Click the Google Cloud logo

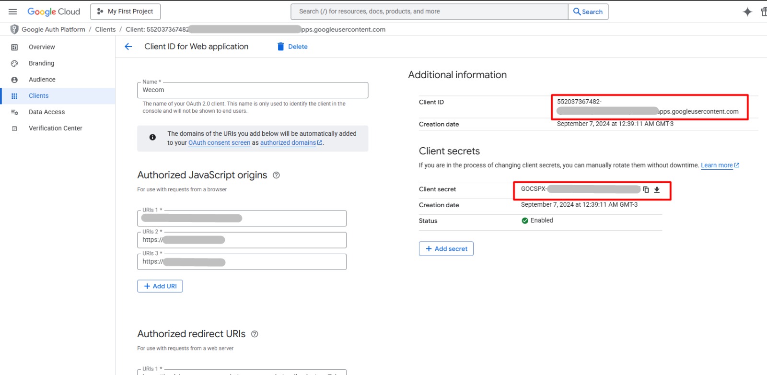click(x=54, y=12)
